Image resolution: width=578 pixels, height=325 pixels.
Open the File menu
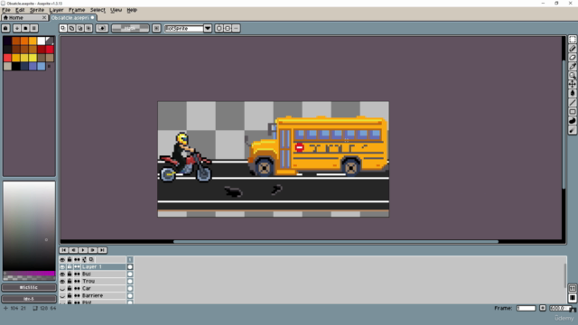tap(6, 10)
